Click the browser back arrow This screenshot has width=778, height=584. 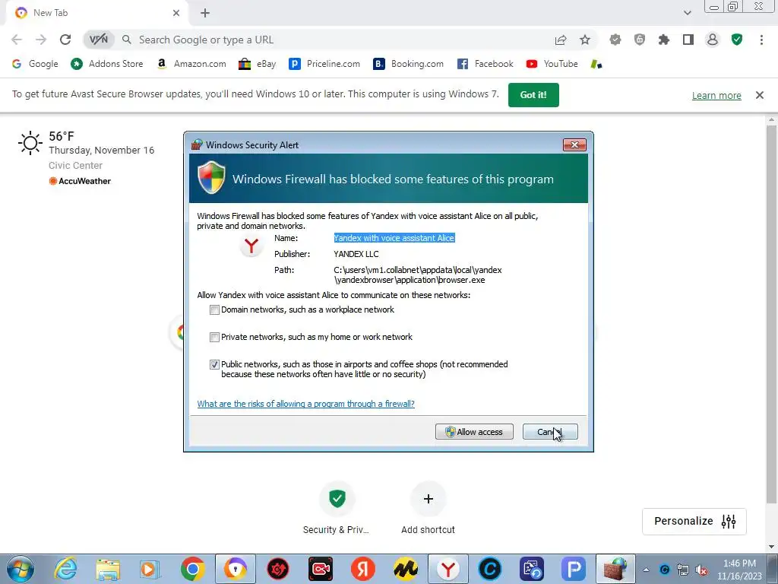[17, 40]
